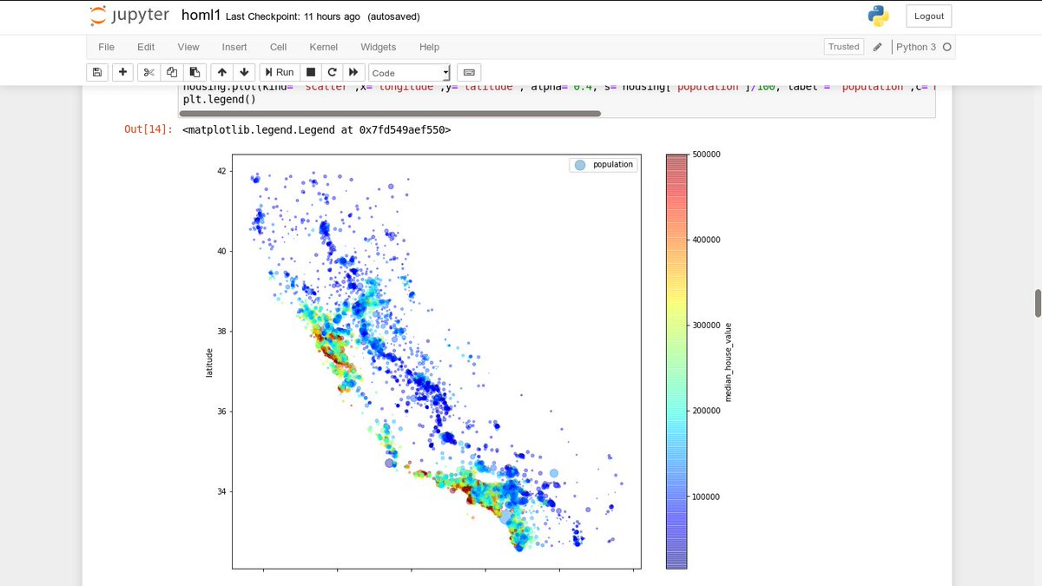Click the pencil edit-mode indicator icon
The height and width of the screenshot is (586, 1042).
pos(878,47)
